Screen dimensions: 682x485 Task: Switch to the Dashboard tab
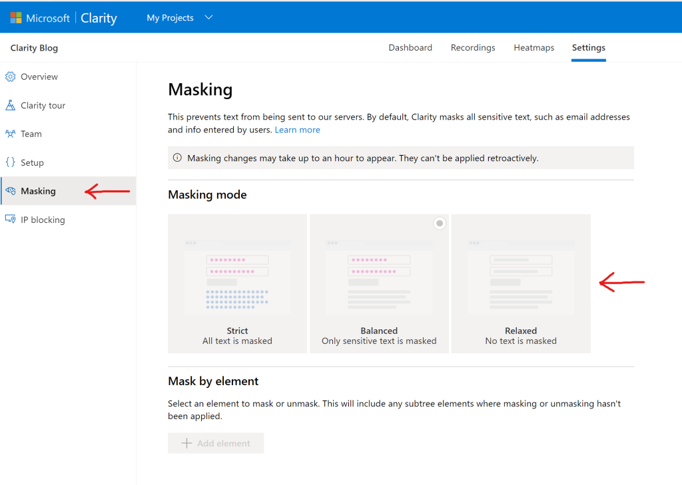click(410, 47)
